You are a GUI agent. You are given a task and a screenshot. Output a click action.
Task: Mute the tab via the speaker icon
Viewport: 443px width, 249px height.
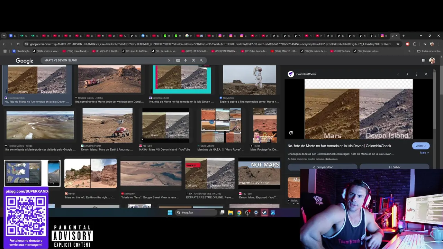click(407, 44)
